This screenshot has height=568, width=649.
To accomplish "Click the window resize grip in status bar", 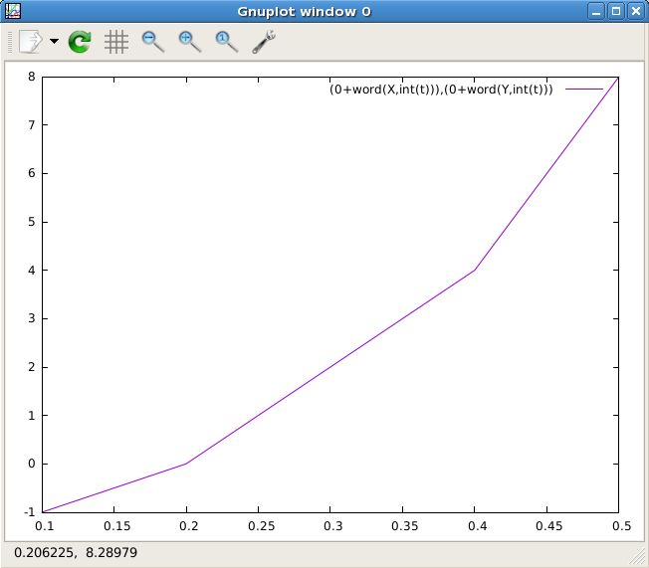I will coord(638,557).
